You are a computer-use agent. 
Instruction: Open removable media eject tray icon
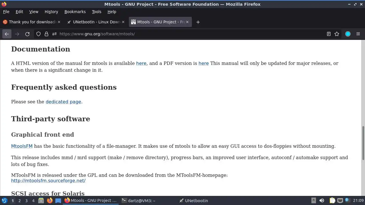(x=313, y=200)
